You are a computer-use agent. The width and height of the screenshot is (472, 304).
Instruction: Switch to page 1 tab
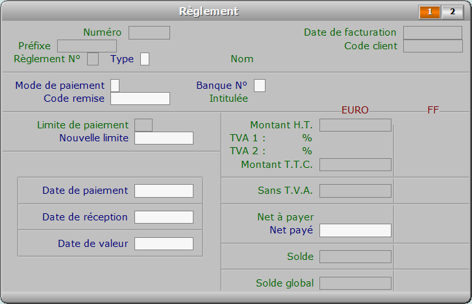pyautogui.click(x=430, y=12)
